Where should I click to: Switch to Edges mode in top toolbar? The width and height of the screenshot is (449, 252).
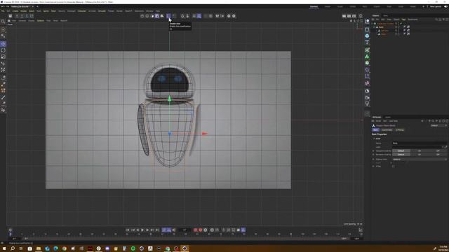click(x=147, y=16)
